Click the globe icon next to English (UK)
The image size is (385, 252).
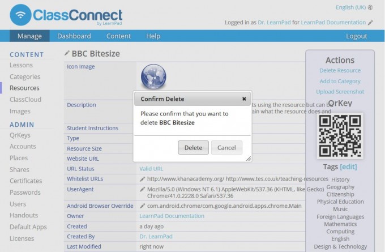[370, 7]
